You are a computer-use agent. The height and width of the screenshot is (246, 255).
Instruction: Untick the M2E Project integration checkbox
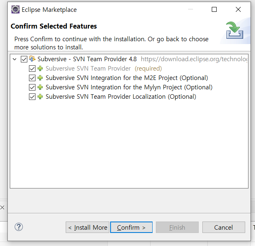pos(32,78)
